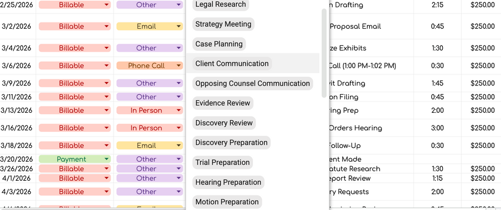
Task: Select the 3:00 duration cell
Action: 437,128
